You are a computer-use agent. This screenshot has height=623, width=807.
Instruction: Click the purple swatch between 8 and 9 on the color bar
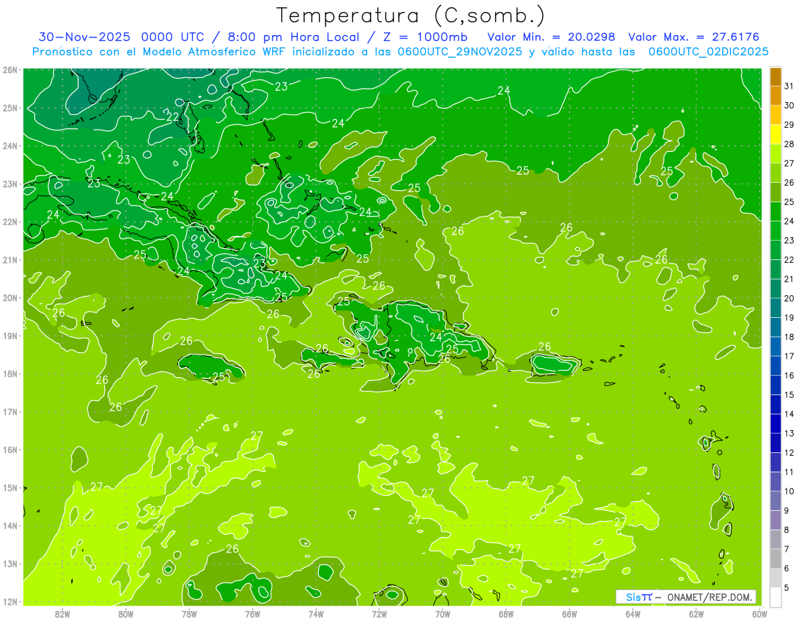(776, 520)
